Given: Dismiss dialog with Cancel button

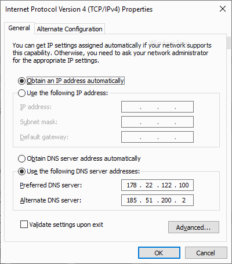Looking at the screenshot, I should click(x=206, y=253).
